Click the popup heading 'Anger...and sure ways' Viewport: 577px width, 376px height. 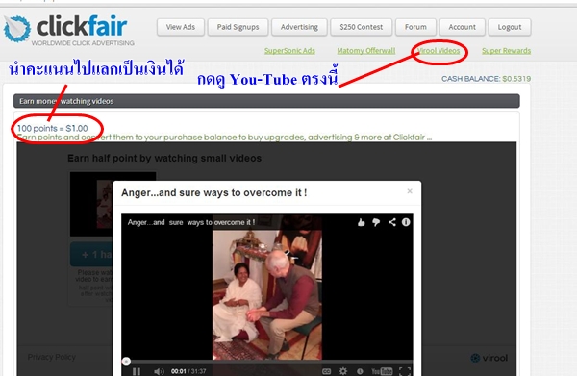coord(214,192)
